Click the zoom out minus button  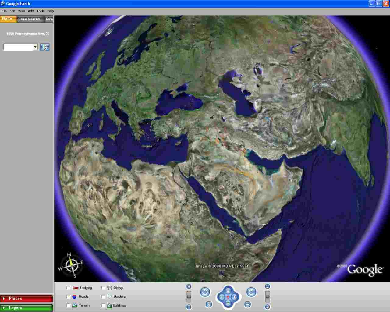point(189,307)
